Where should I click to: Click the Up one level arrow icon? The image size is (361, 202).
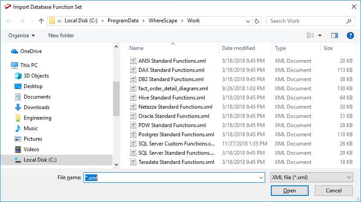point(41,21)
